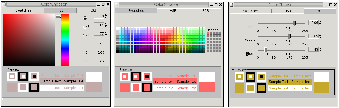This screenshot has height=108, width=339.
Task: Decrease the S value 14 with its down arrow
Action: coord(106,26)
